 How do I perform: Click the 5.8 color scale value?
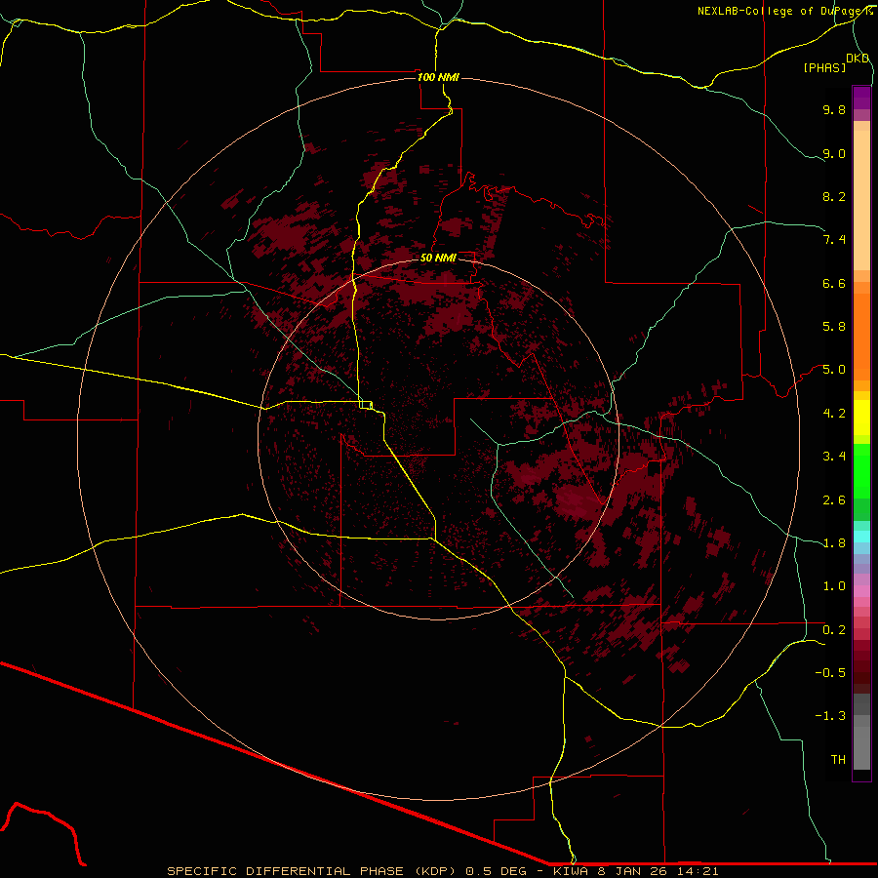click(x=834, y=326)
